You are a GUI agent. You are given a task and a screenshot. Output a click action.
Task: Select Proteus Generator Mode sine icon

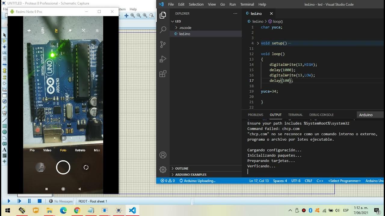click(5, 101)
